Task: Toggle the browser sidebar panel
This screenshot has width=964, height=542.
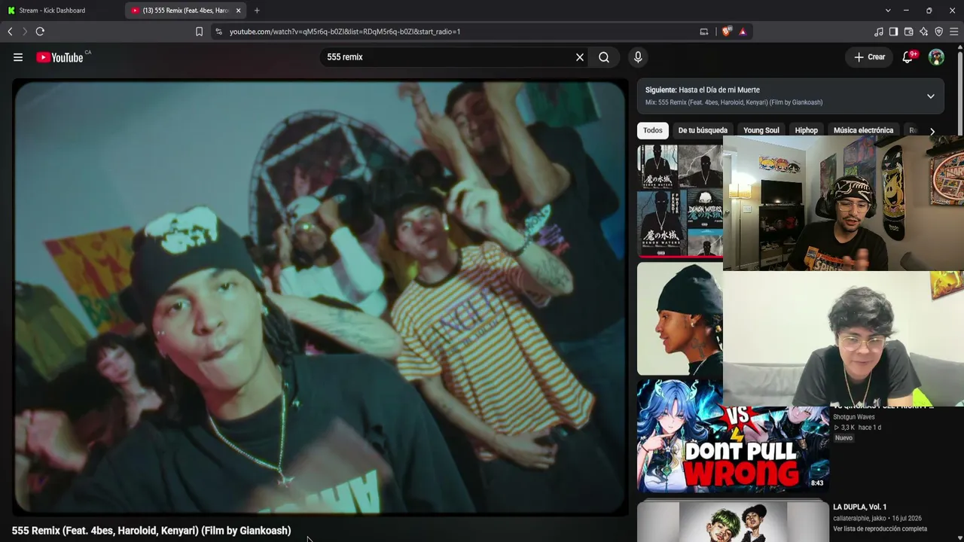Action: [x=893, y=32]
